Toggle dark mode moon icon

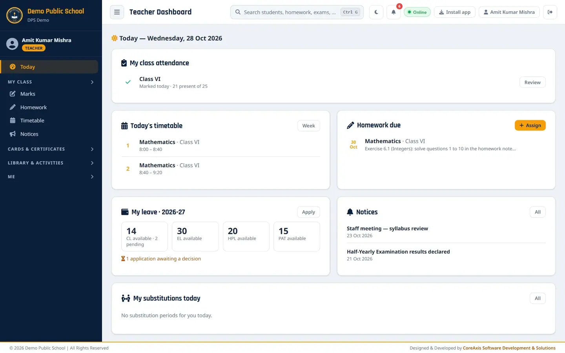tap(376, 12)
